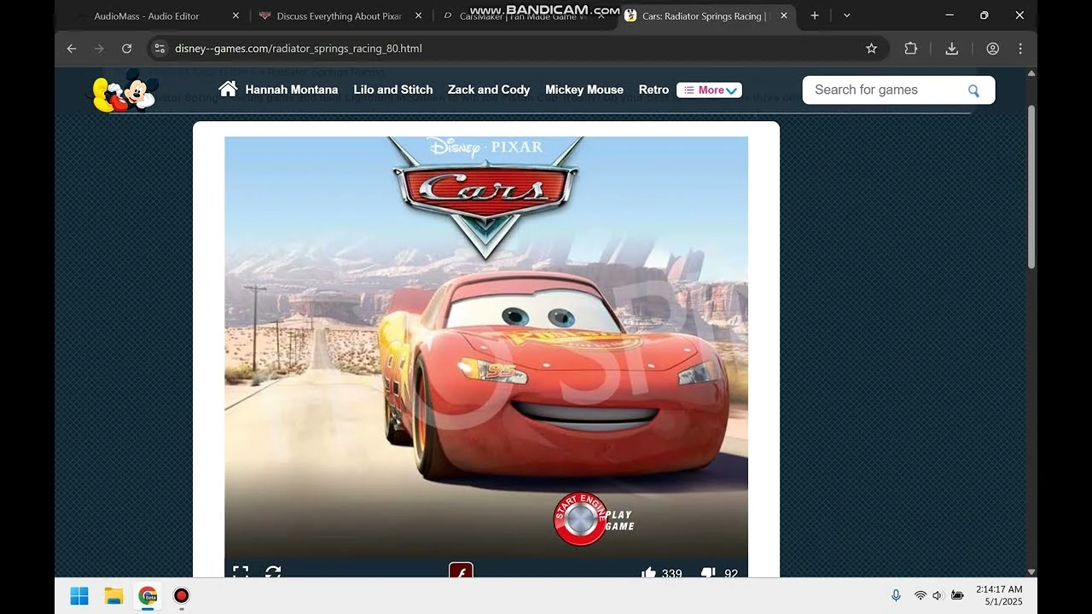Open the browser downloads icon

point(951,49)
